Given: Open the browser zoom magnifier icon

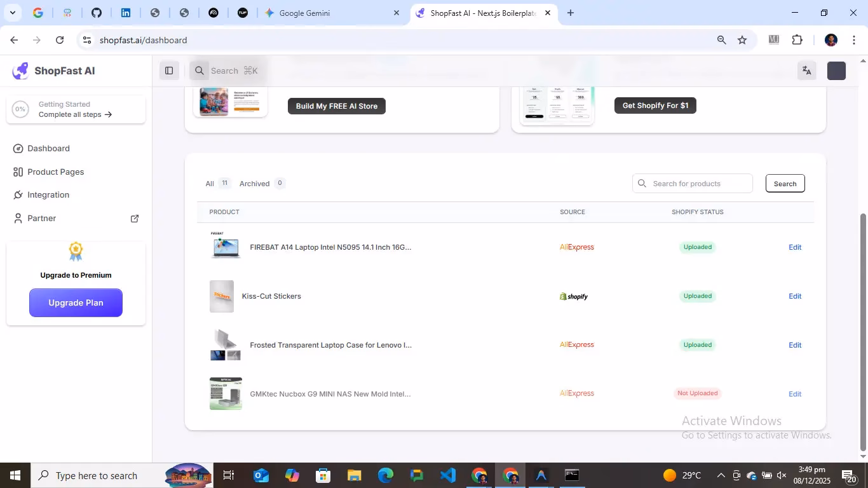Looking at the screenshot, I should 721,40.
